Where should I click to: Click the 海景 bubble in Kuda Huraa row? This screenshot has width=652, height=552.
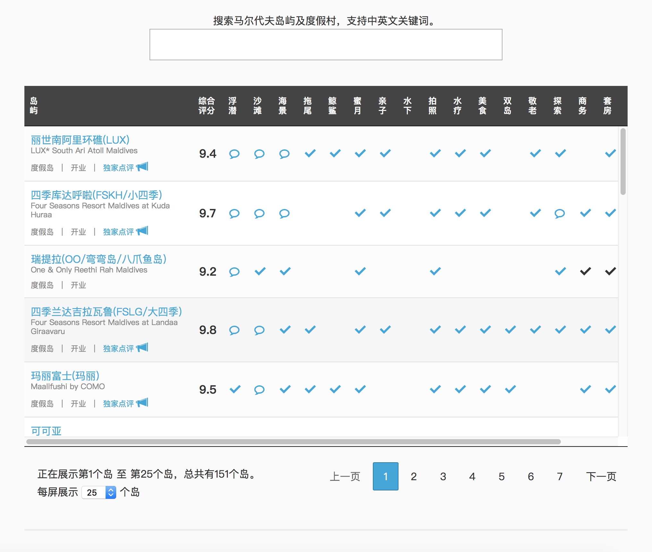284,213
